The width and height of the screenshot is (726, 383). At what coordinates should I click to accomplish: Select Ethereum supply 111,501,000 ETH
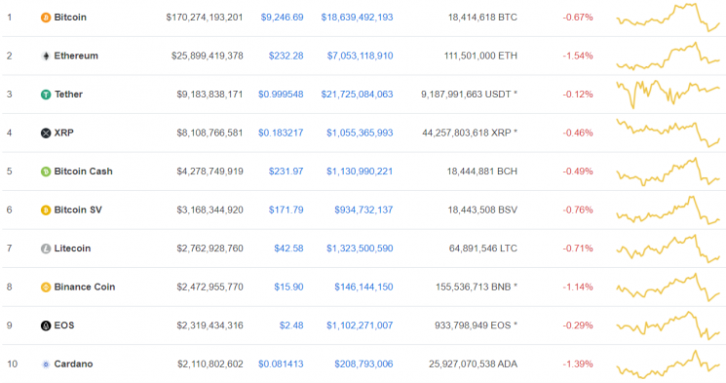pos(480,56)
